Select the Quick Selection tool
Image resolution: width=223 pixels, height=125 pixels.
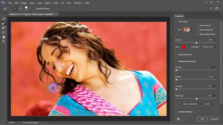(x=4, y=19)
